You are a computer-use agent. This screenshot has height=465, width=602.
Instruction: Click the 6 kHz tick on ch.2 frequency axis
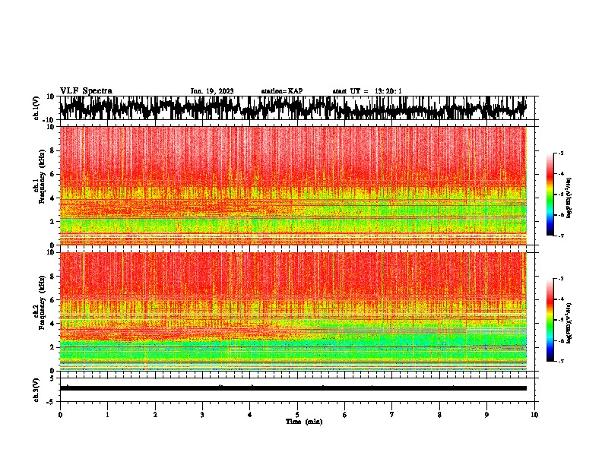[x=52, y=300]
